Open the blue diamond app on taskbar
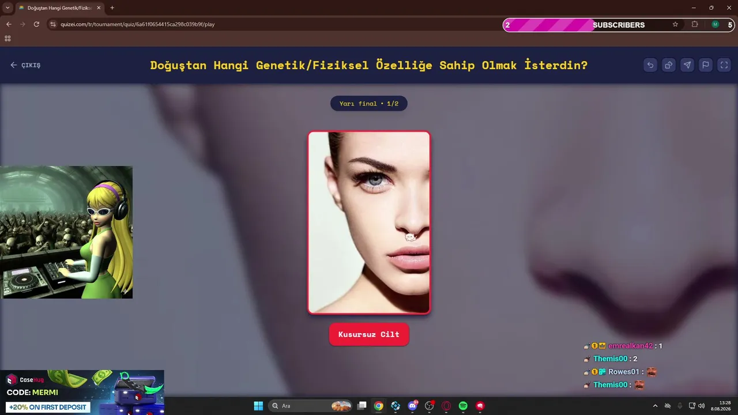Image resolution: width=738 pixels, height=415 pixels. click(396, 406)
